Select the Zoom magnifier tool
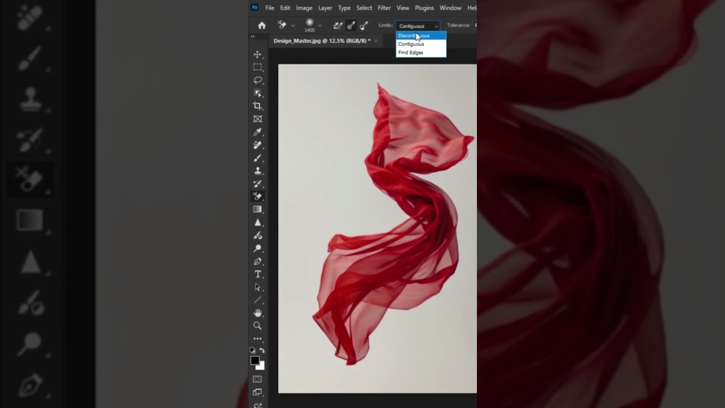 (x=258, y=326)
